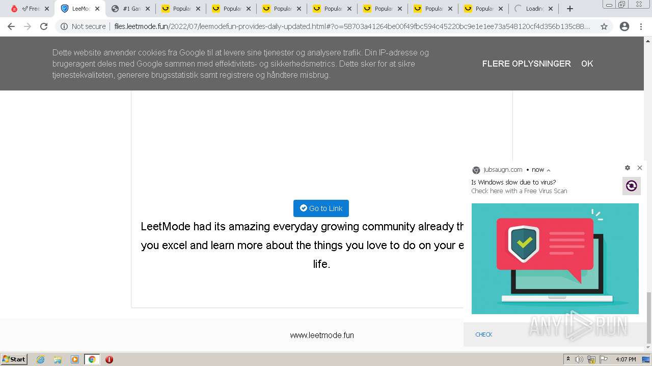Click the Chrome taskbar icon
The height and width of the screenshot is (366, 652).
point(92,359)
